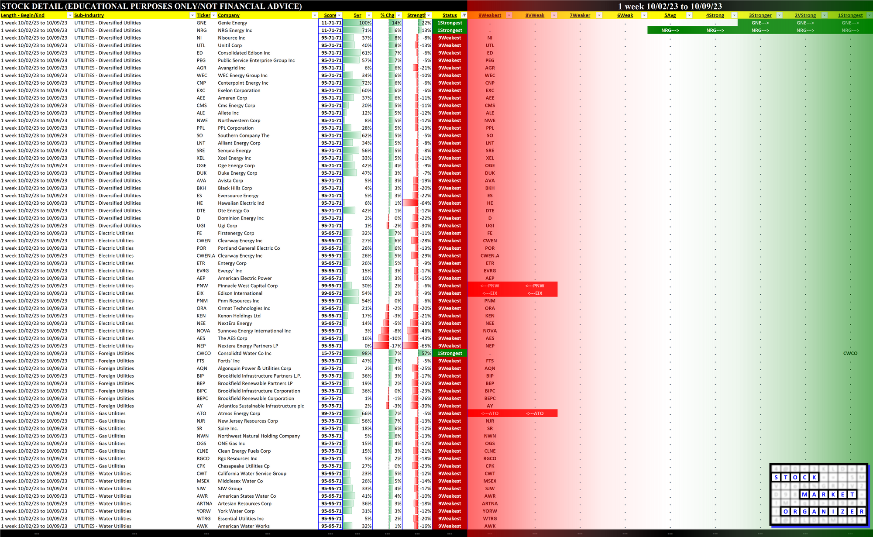The image size is (873, 537).
Task: Open the % Chg column filter arrow
Action: coord(399,15)
